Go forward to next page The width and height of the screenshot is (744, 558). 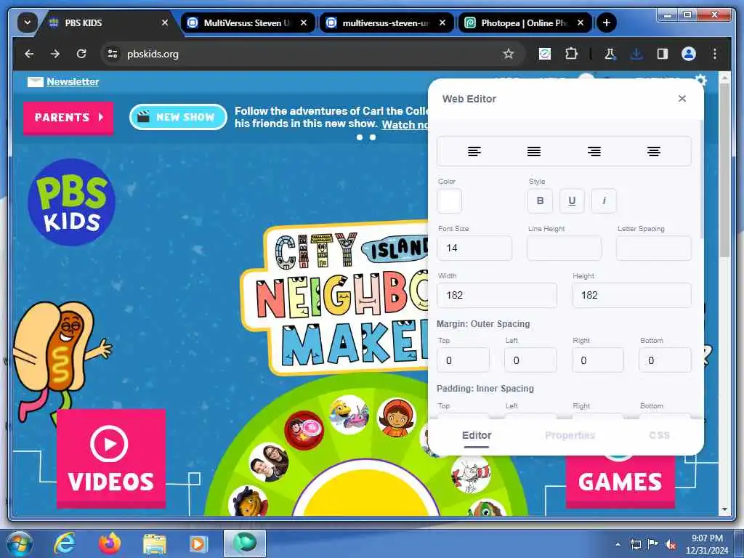tap(55, 54)
